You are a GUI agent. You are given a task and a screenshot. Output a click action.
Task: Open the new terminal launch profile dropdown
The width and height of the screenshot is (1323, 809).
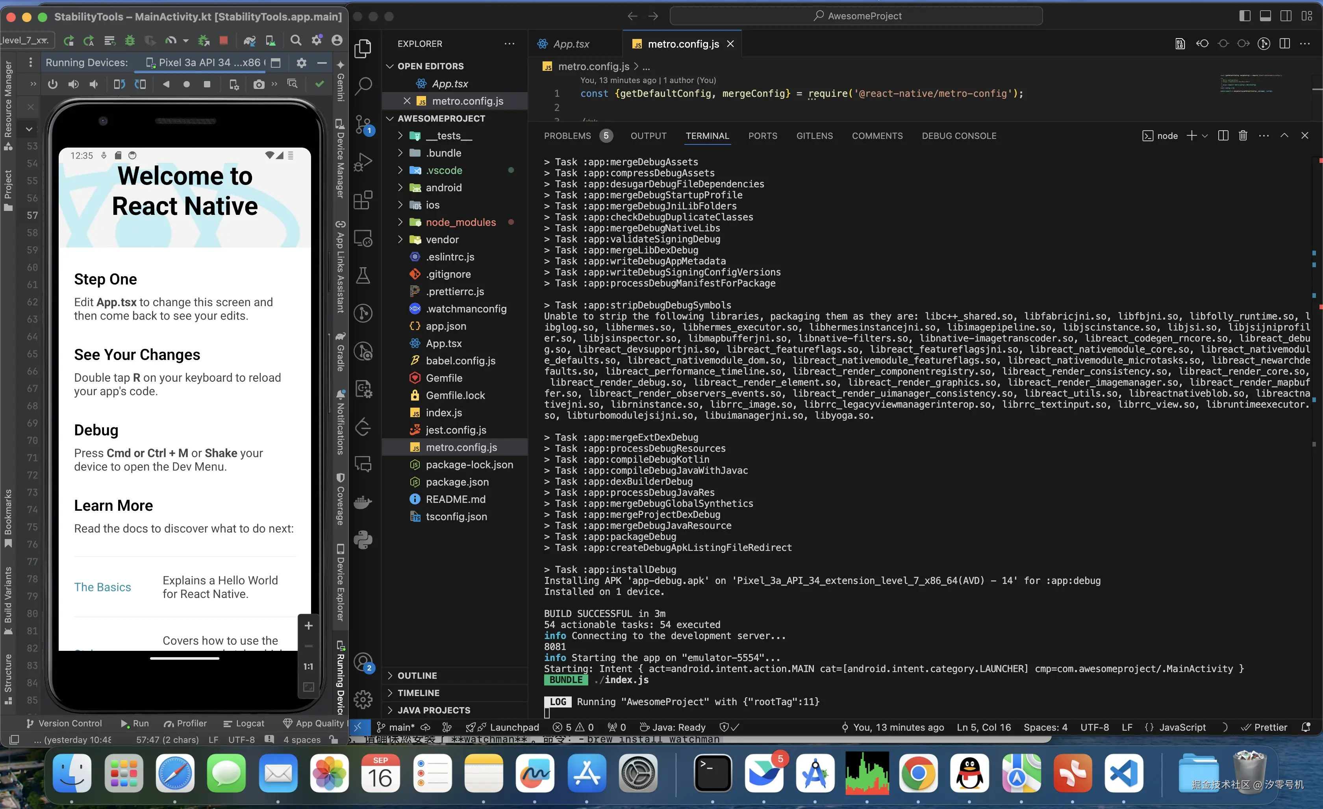pyautogui.click(x=1205, y=136)
